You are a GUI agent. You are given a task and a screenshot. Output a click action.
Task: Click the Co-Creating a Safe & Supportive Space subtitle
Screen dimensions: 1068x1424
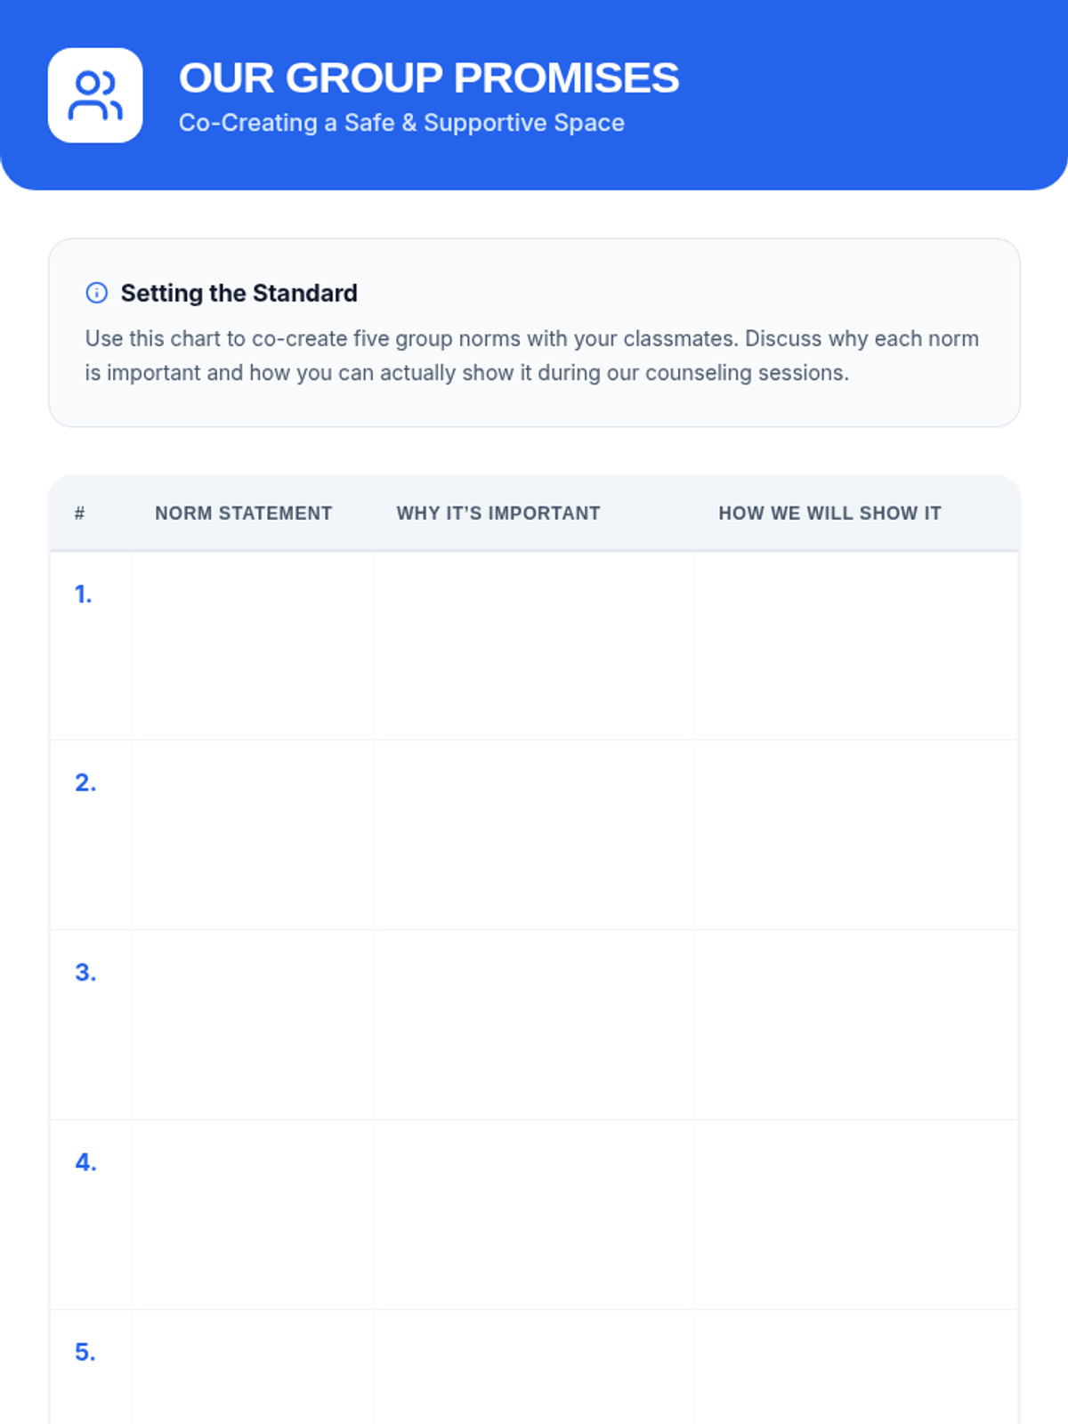[401, 123]
